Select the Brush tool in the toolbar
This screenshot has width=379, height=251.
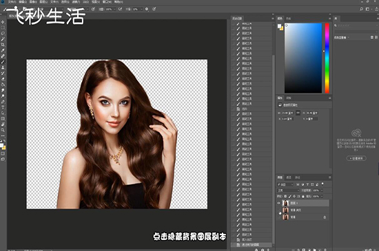tap(3, 62)
